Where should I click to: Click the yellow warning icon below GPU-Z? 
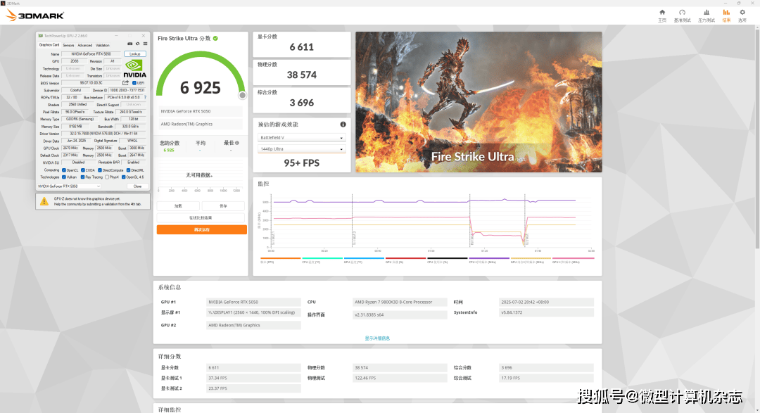(x=44, y=201)
